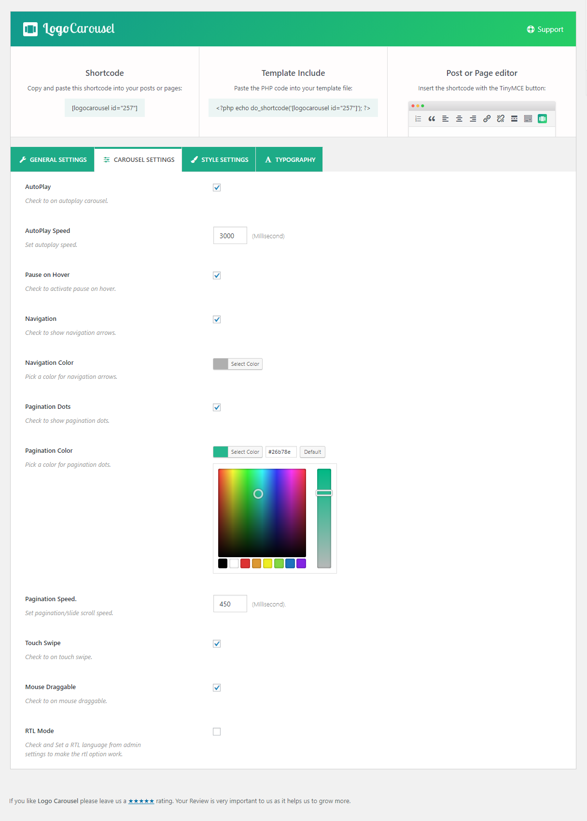This screenshot has width=587, height=821.
Task: Click the green Logo Carousel TinyMCE button
Action: click(542, 119)
